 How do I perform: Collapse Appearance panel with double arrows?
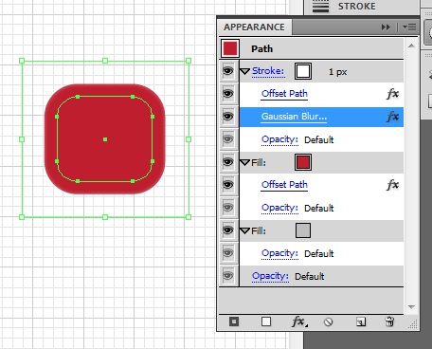386,28
